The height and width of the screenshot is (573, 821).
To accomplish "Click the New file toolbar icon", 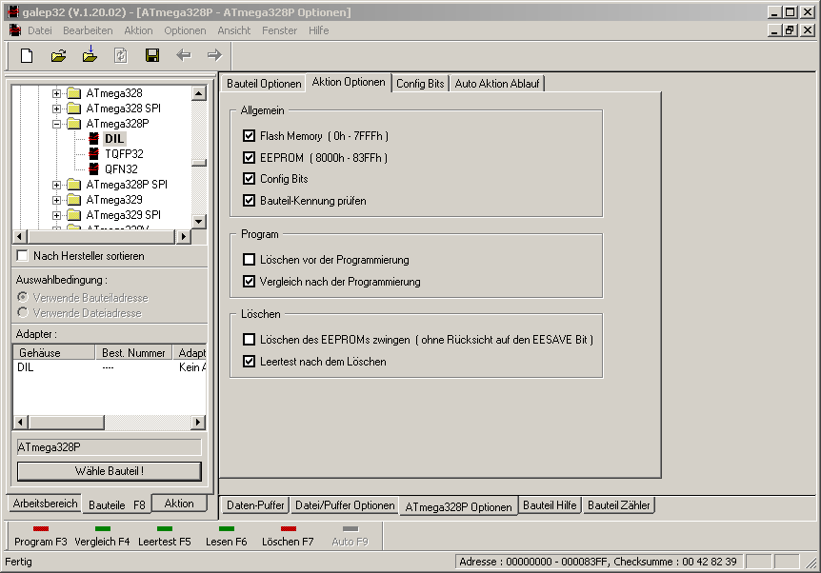I will click(x=26, y=55).
